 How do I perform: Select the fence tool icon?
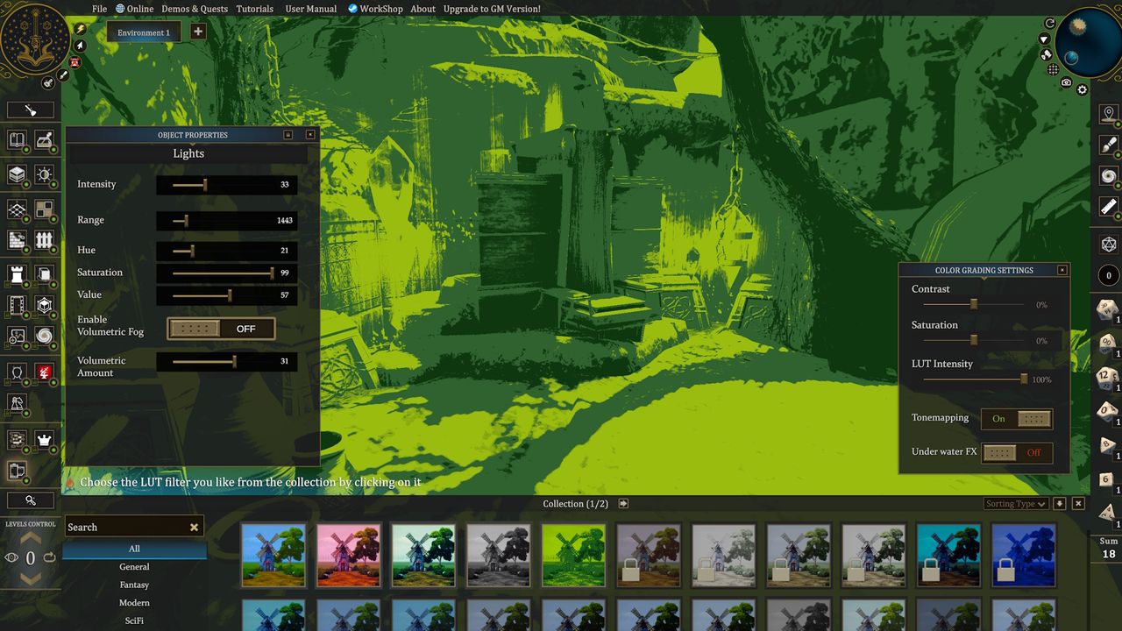tap(44, 240)
